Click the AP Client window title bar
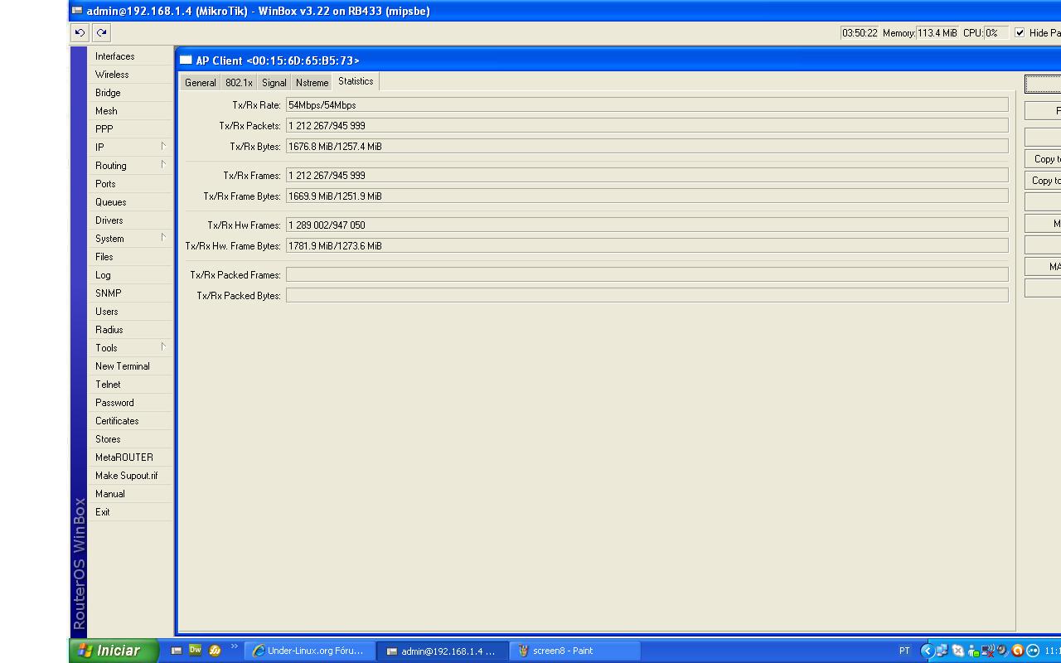Viewport: 1061px width, 663px height. coord(618,60)
